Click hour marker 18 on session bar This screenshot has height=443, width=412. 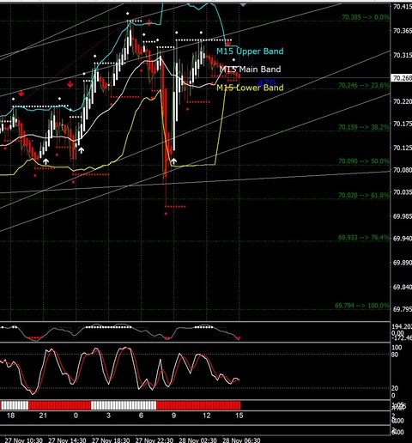coord(10,416)
